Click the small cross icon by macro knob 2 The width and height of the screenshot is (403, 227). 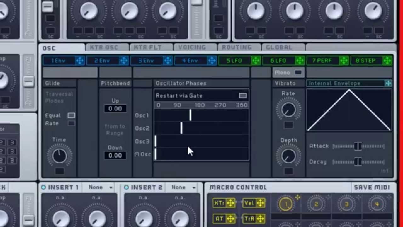[328, 197]
